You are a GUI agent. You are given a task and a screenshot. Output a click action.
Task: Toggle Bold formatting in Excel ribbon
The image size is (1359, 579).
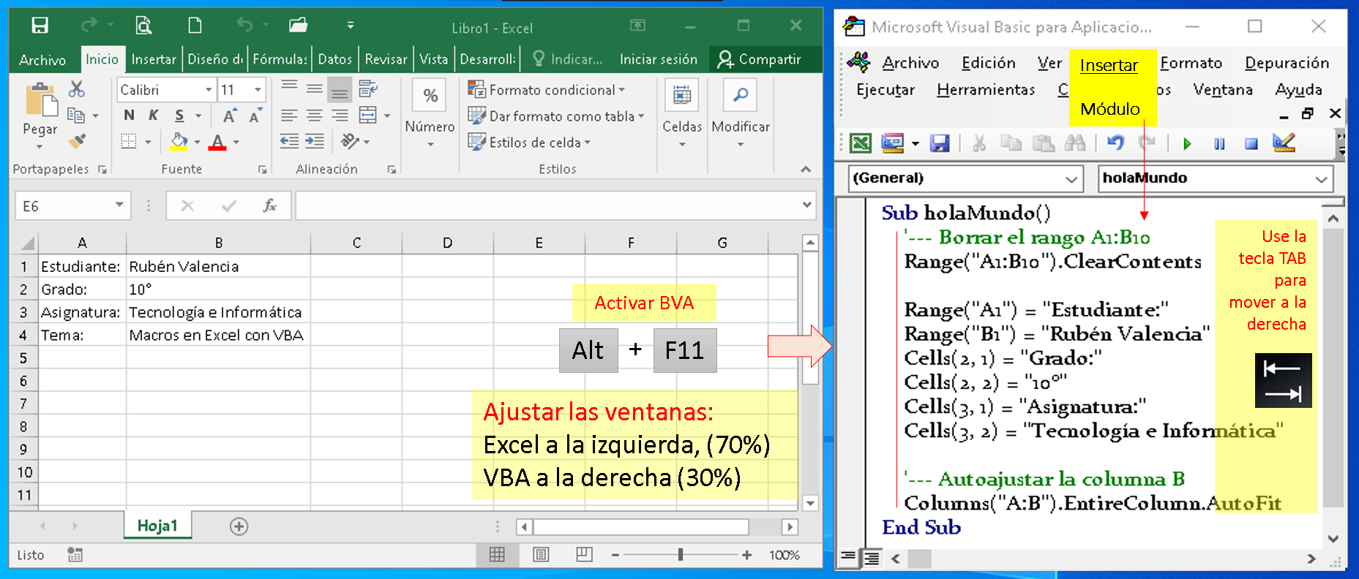tap(130, 116)
